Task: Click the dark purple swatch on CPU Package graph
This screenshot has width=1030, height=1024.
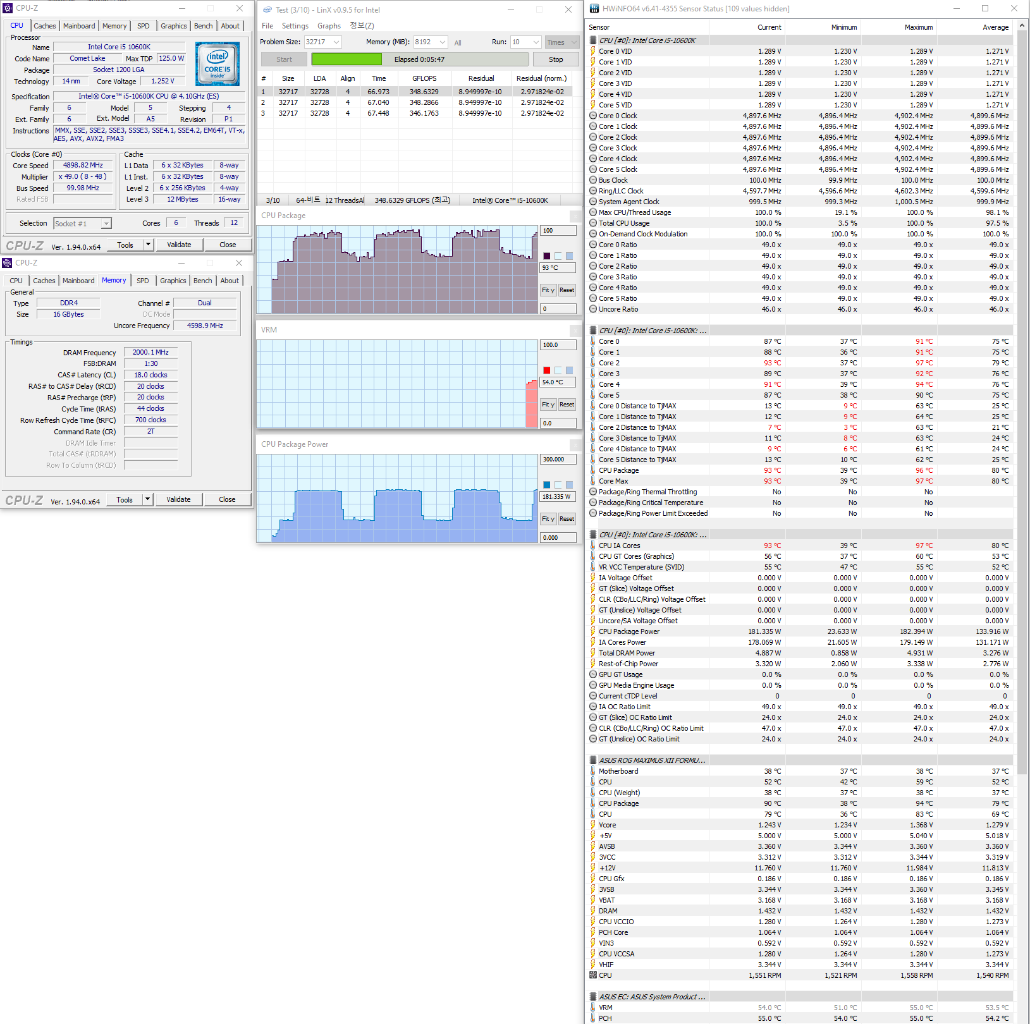Action: 547,256
